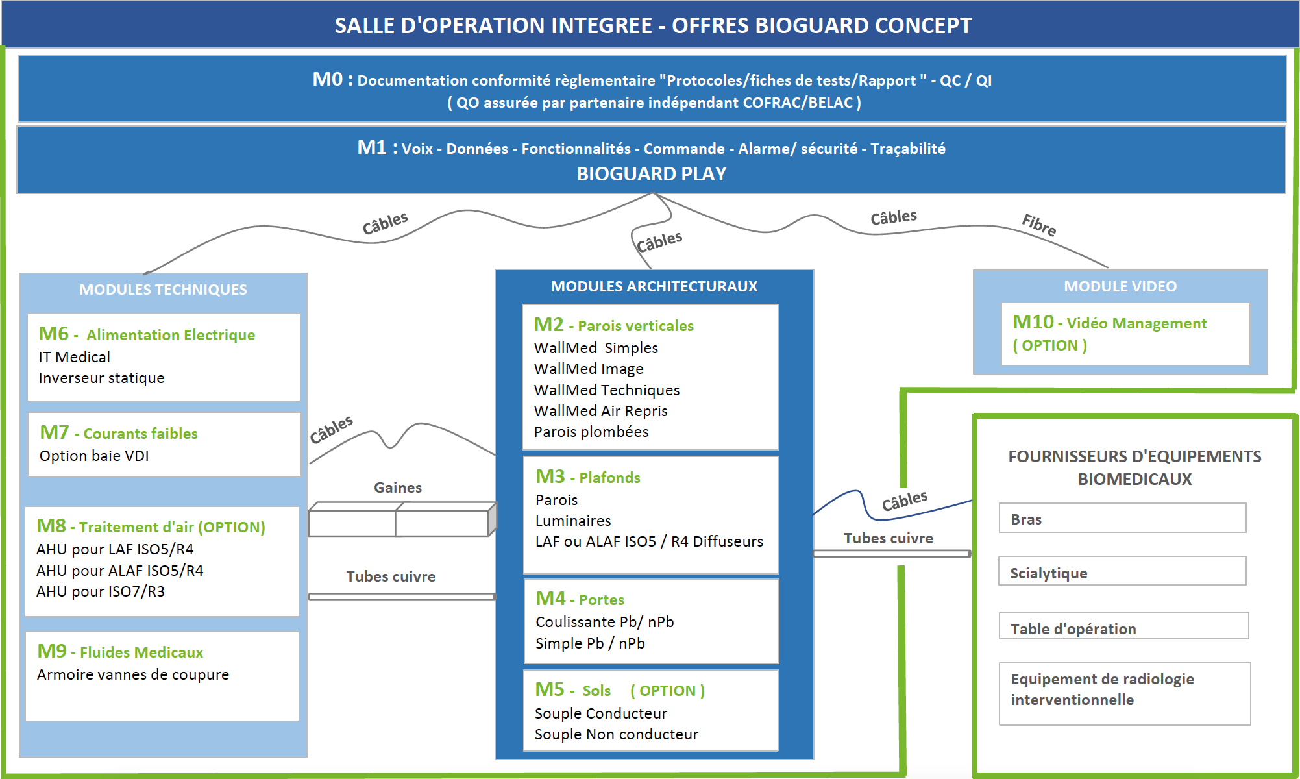The height and width of the screenshot is (779, 1300).
Task: Select the M1 BIOGUARD PLAY block
Action: coord(651,160)
